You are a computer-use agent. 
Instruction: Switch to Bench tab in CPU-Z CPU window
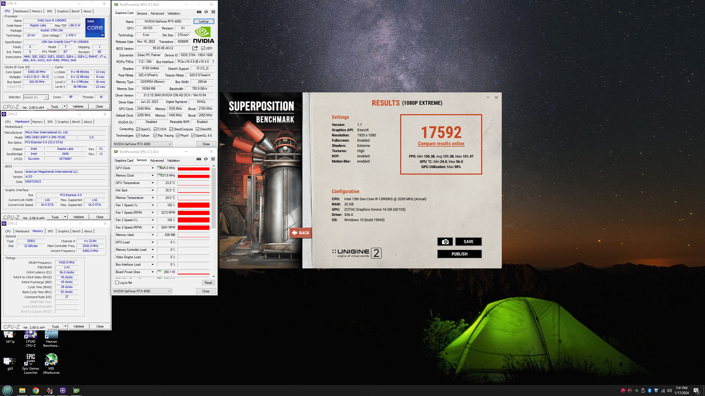pyautogui.click(x=76, y=11)
